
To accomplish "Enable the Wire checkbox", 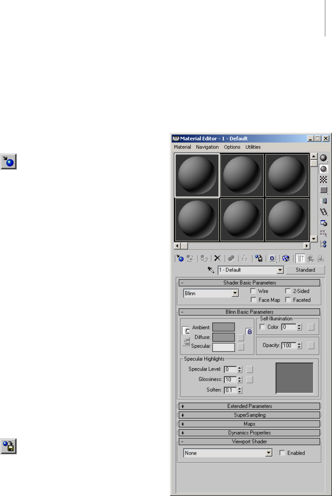I will 253,291.
